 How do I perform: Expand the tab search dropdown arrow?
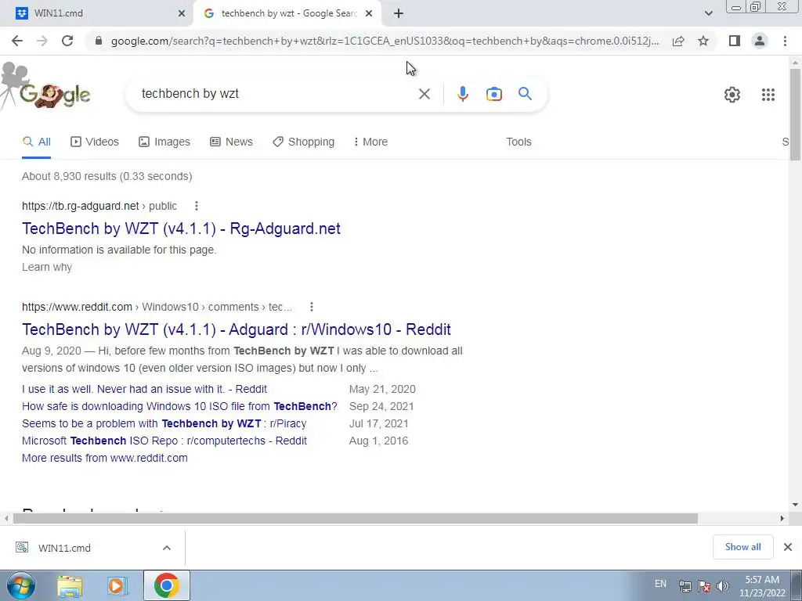click(708, 13)
